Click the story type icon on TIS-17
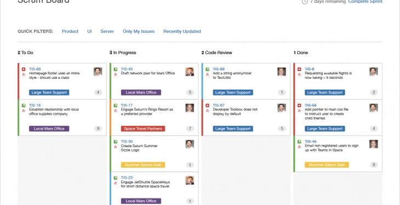The height and width of the screenshot is (205, 400). pyautogui.click(x=115, y=106)
